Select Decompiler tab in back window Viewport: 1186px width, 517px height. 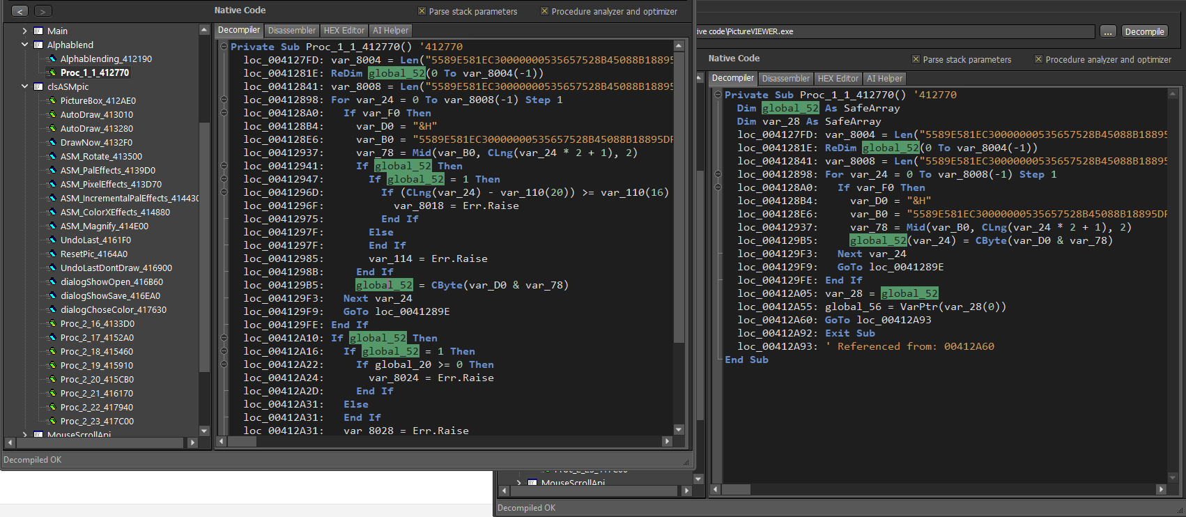[733, 78]
